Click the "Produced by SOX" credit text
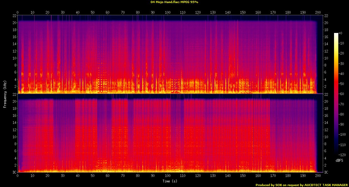This screenshot has width=349, height=187. [x=269, y=185]
